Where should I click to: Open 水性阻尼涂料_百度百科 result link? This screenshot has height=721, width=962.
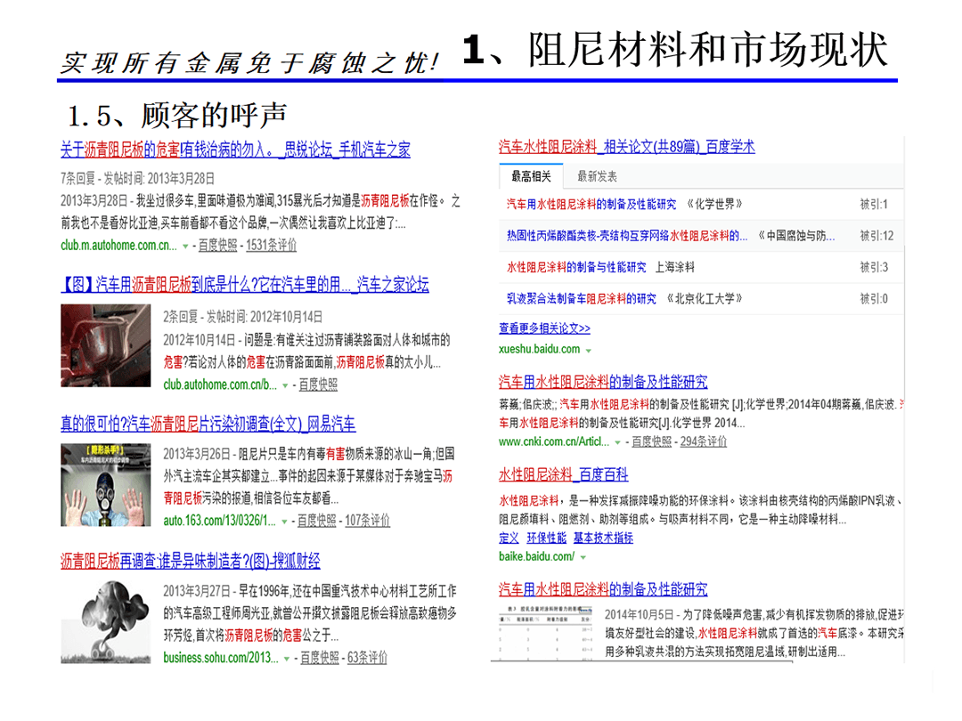point(563,474)
